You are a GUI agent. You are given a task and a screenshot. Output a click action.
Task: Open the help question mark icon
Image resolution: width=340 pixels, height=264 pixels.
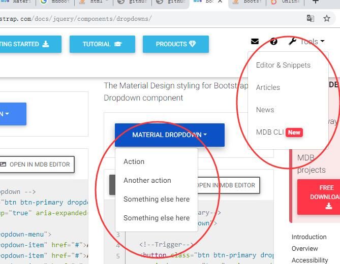tap(273, 41)
